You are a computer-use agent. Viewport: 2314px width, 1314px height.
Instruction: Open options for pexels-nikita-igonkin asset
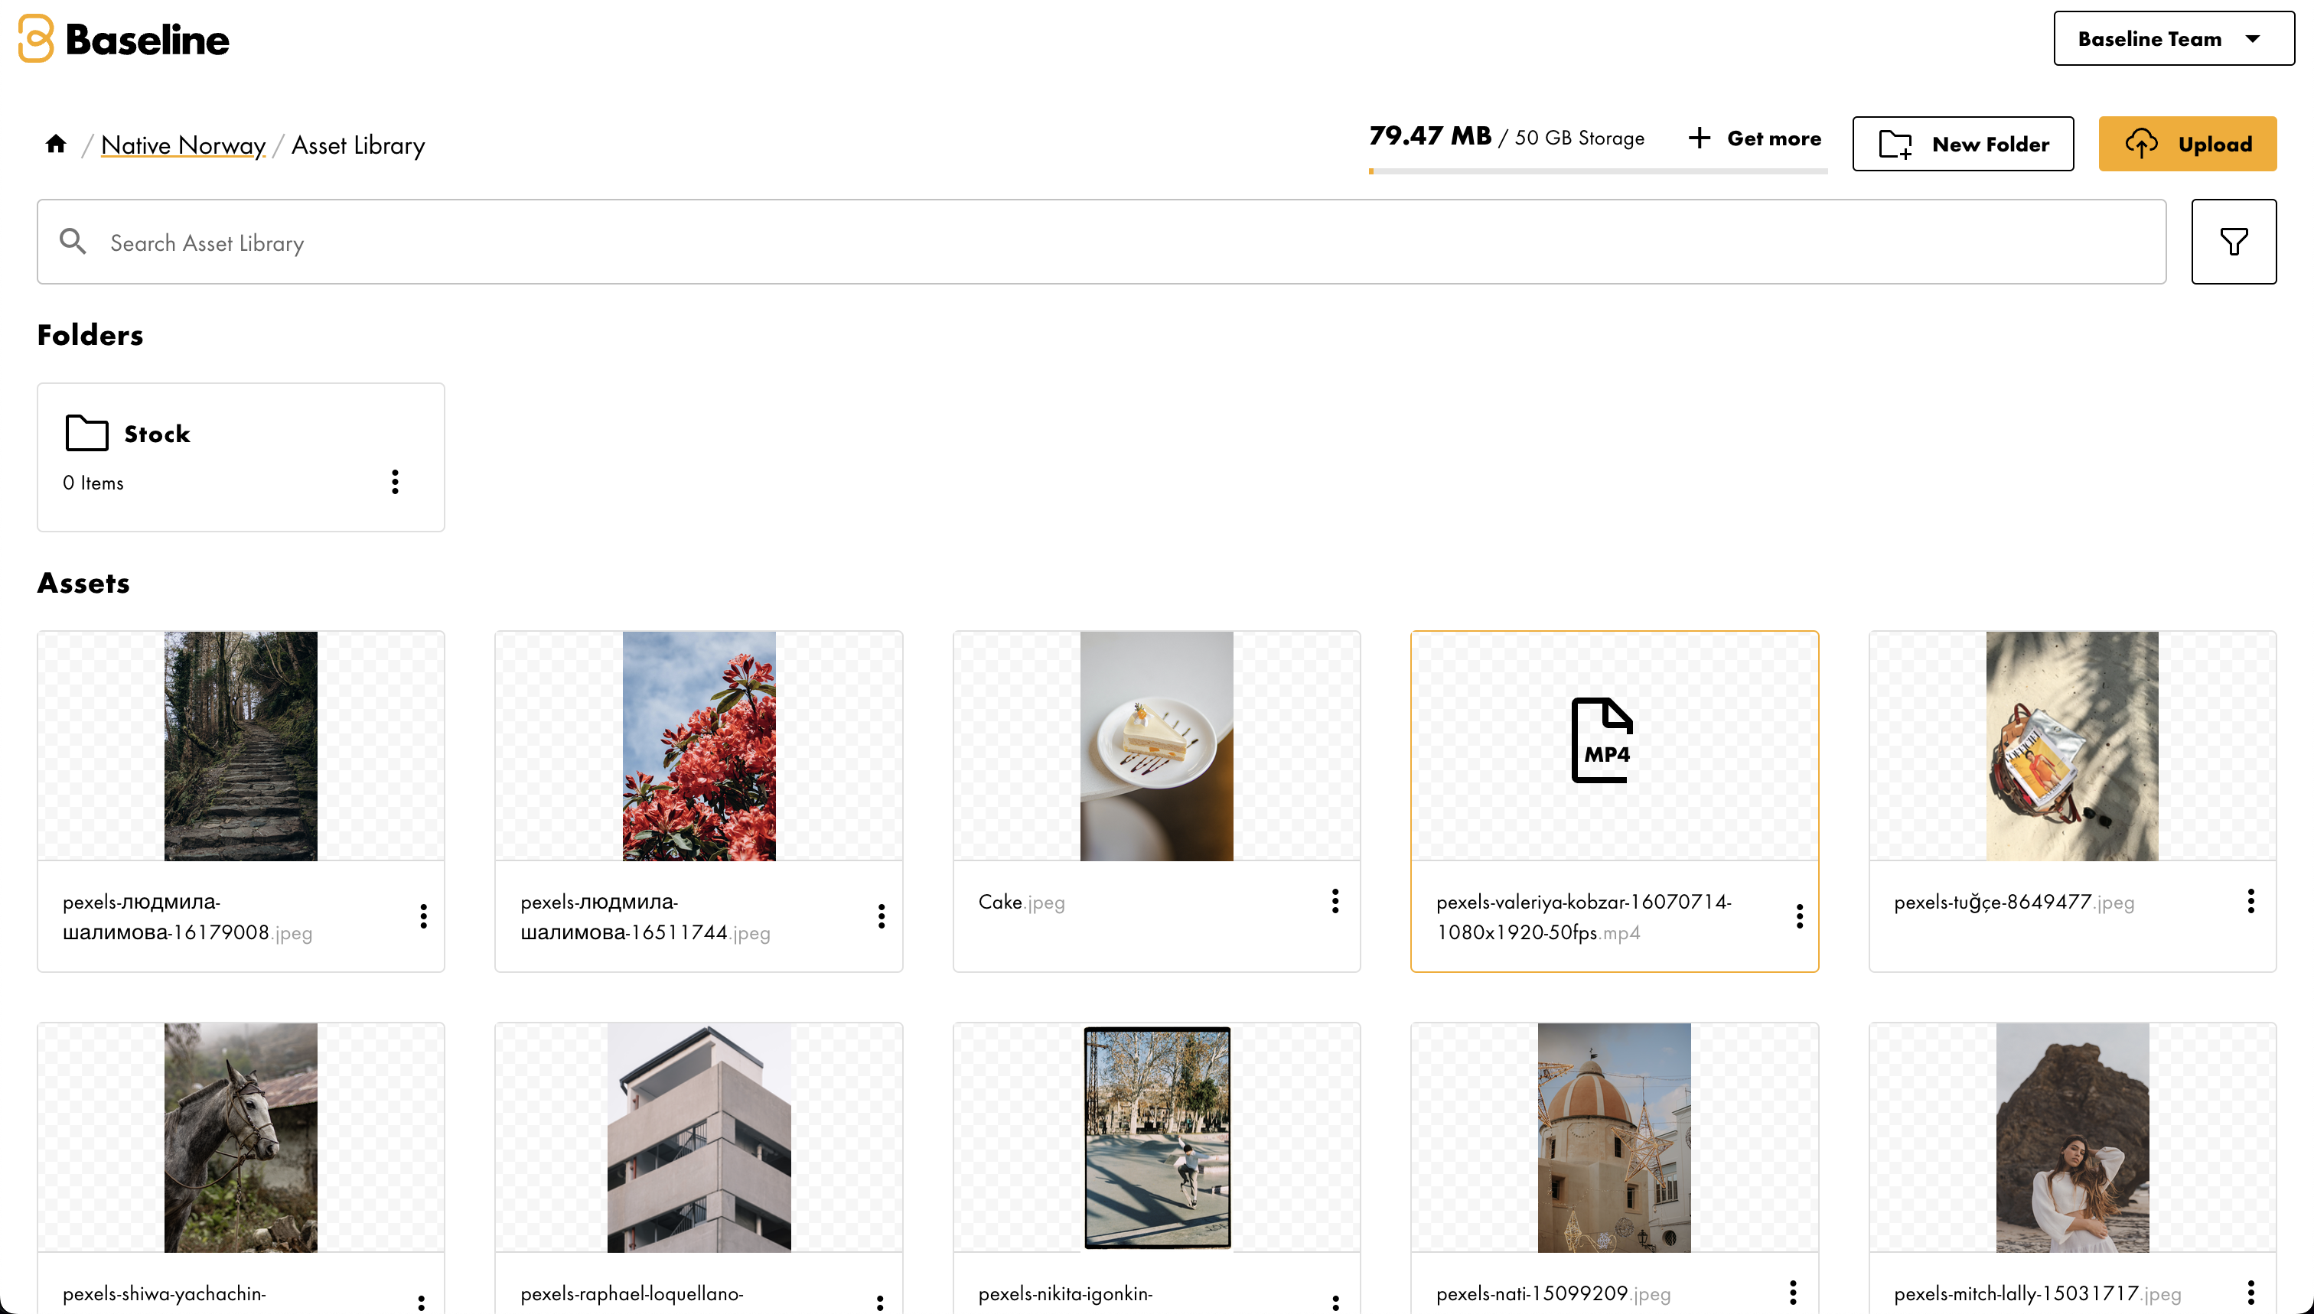tap(1335, 1303)
